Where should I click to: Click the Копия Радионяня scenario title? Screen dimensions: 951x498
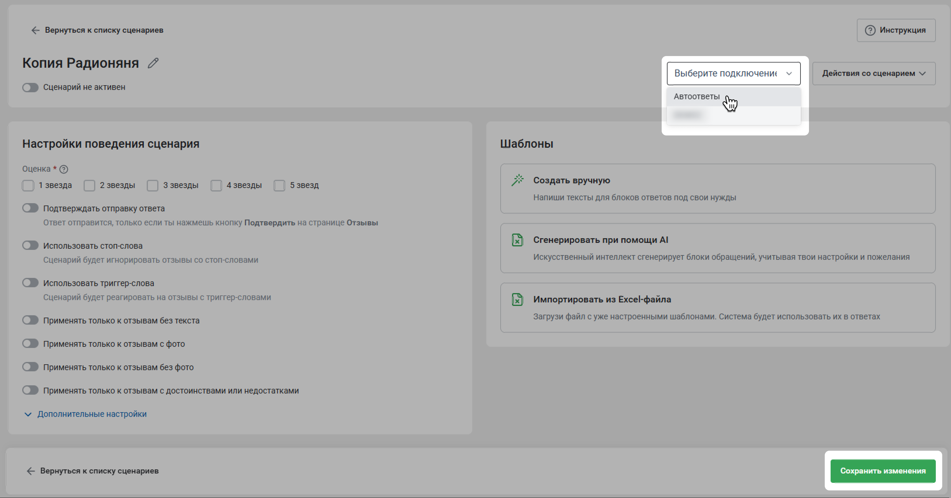[80, 63]
